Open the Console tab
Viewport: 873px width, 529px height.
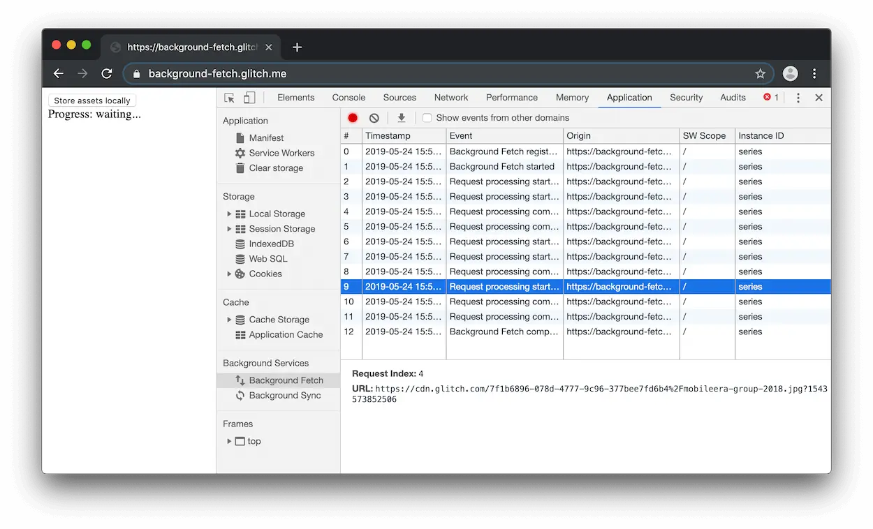coord(349,98)
